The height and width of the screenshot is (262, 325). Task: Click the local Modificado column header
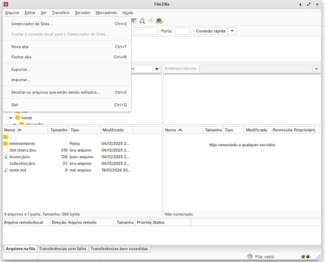click(117, 130)
